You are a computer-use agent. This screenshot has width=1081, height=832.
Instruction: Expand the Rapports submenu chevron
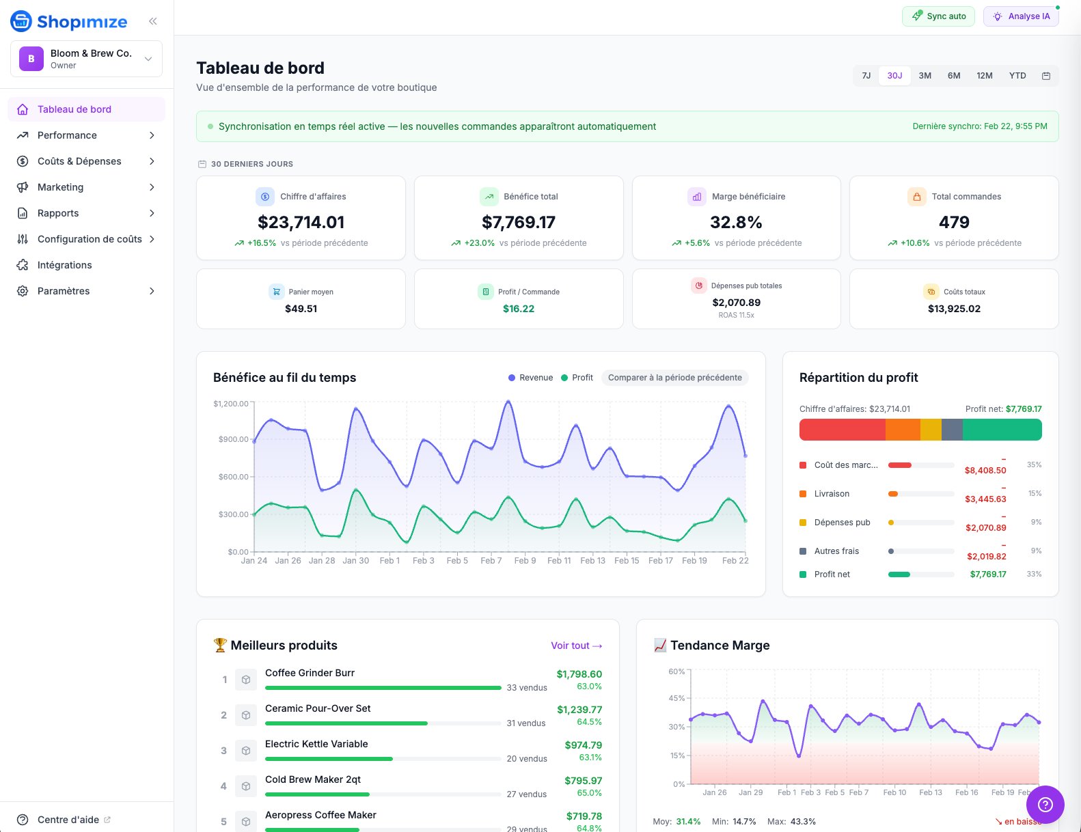[152, 213]
